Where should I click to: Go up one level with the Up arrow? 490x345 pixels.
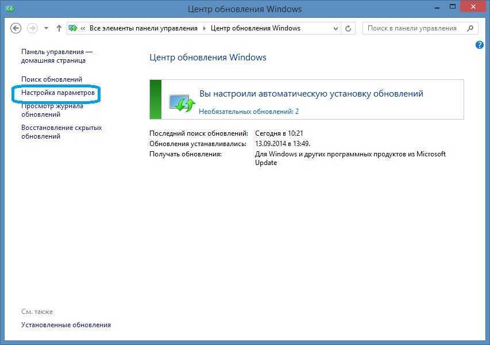point(59,29)
